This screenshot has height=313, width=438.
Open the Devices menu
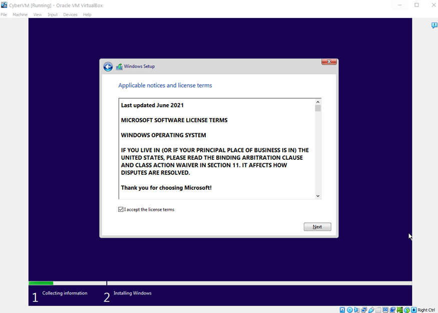(70, 15)
